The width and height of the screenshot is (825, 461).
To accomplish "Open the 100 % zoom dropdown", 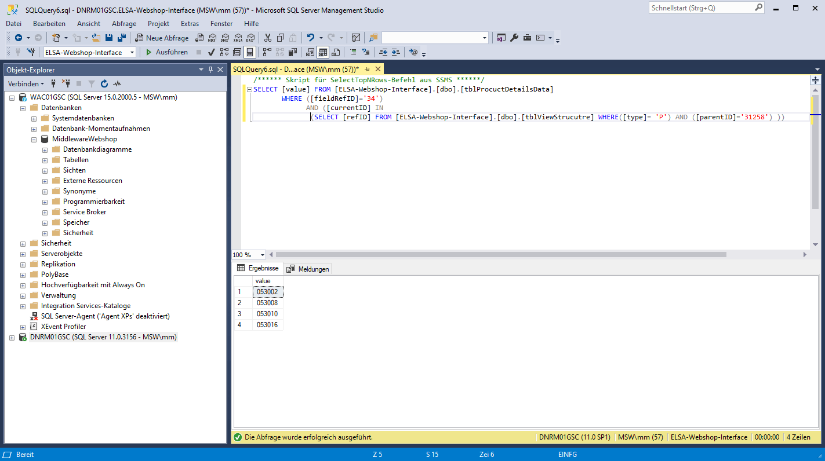I will (x=262, y=255).
